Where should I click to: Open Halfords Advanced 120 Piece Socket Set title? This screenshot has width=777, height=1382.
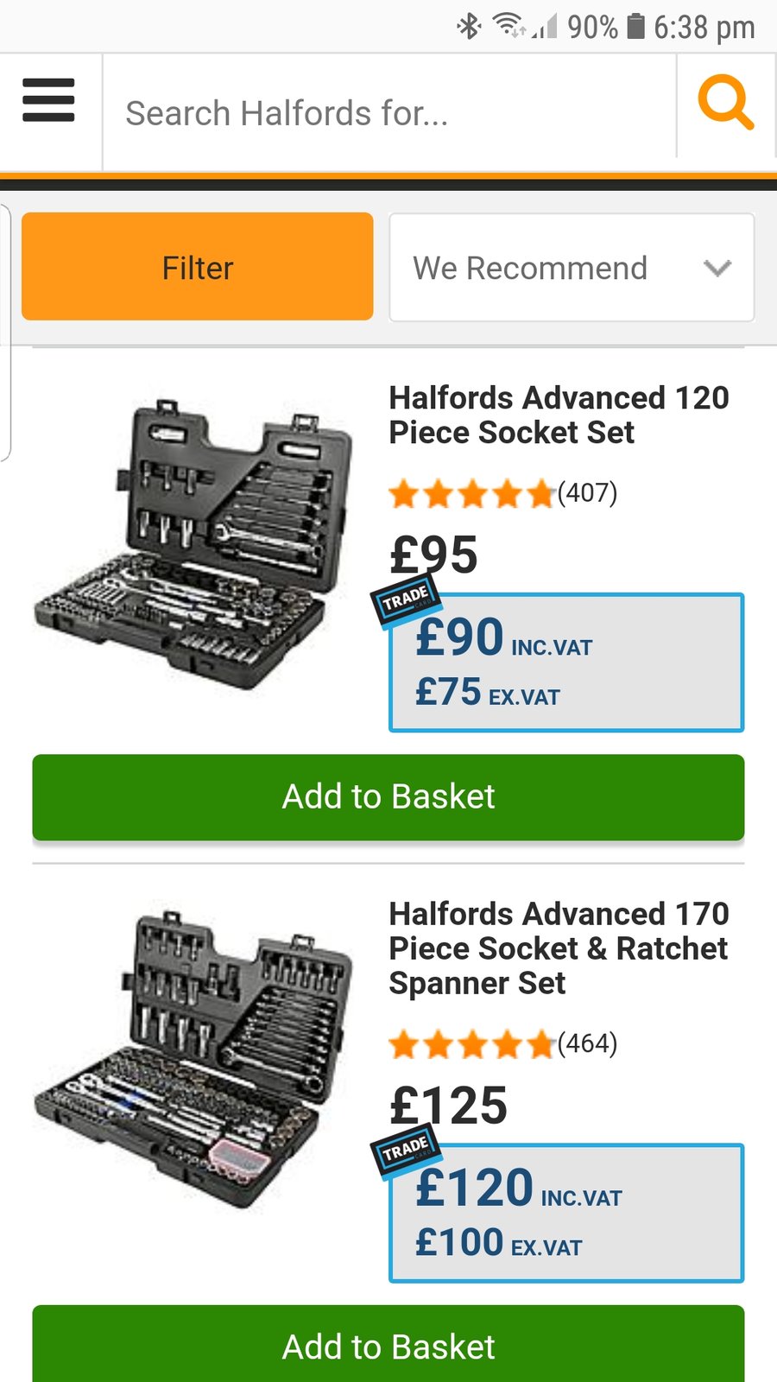point(559,415)
